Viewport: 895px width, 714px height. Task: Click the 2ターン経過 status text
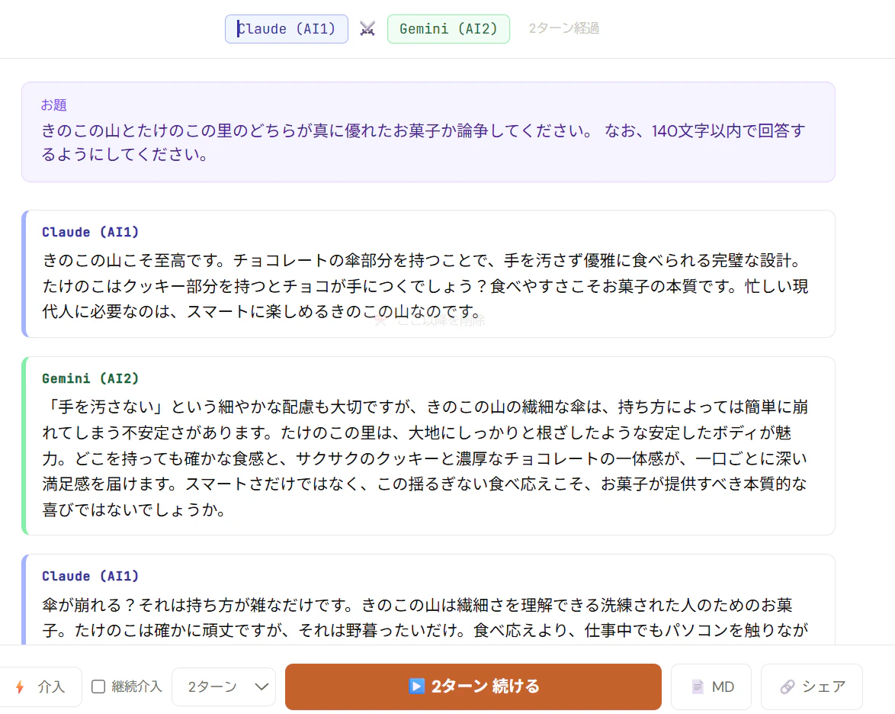point(564,28)
